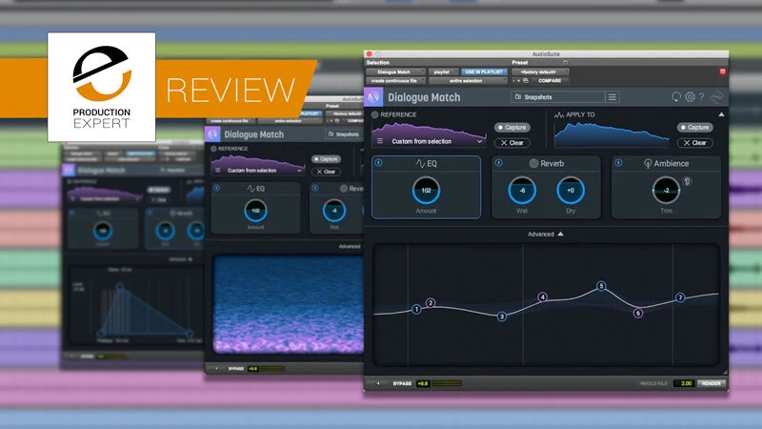The image size is (762, 429).
Task: Click the EQ Amount knob showing 102
Action: pos(426,190)
